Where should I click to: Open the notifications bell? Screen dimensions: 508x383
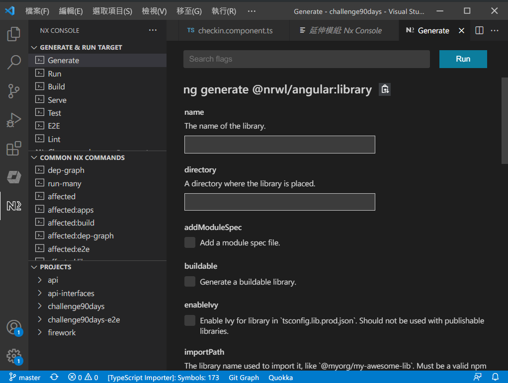pos(495,377)
